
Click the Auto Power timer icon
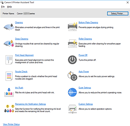pyautogui.click(x=72, y=76)
